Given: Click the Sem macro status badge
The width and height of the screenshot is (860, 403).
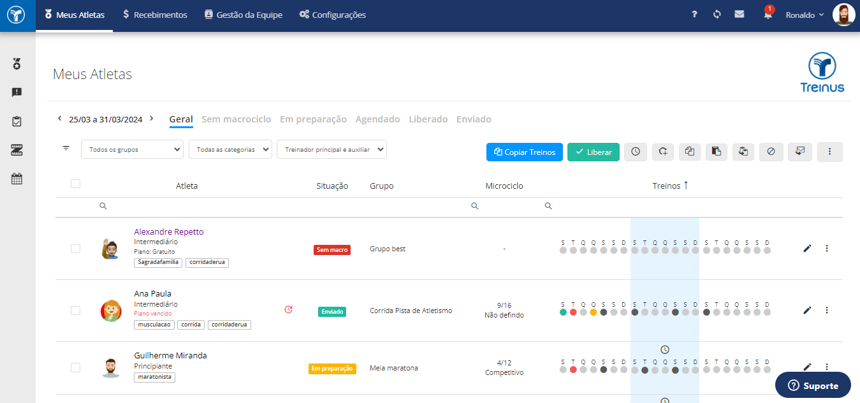Looking at the screenshot, I should 332,250.
